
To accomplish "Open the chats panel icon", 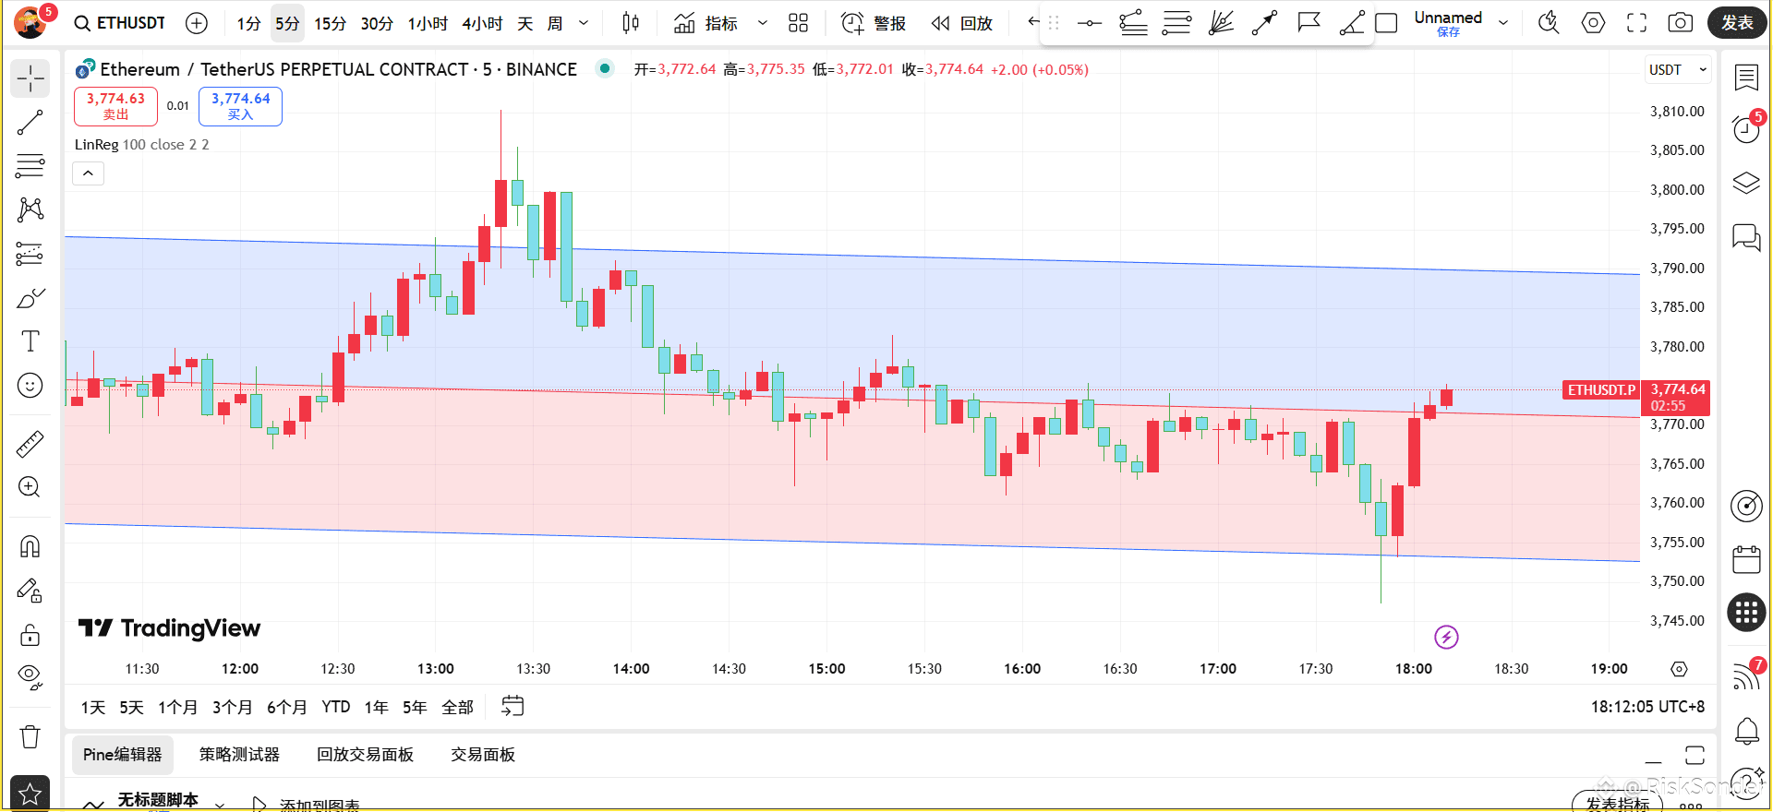I will tap(1746, 237).
